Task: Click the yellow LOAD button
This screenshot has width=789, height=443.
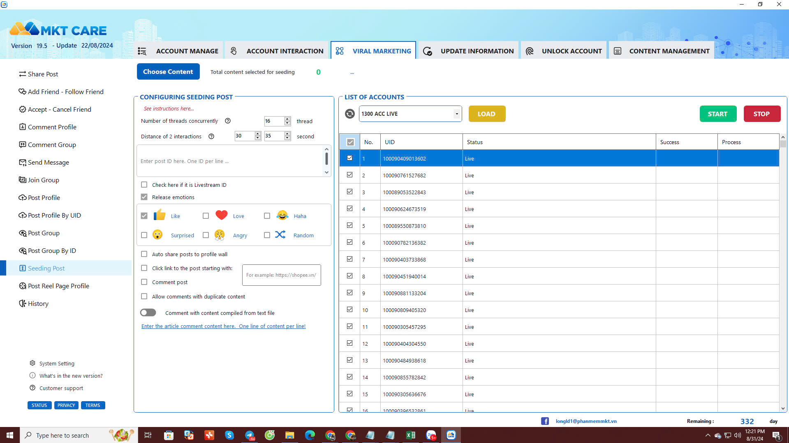Action: point(487,114)
